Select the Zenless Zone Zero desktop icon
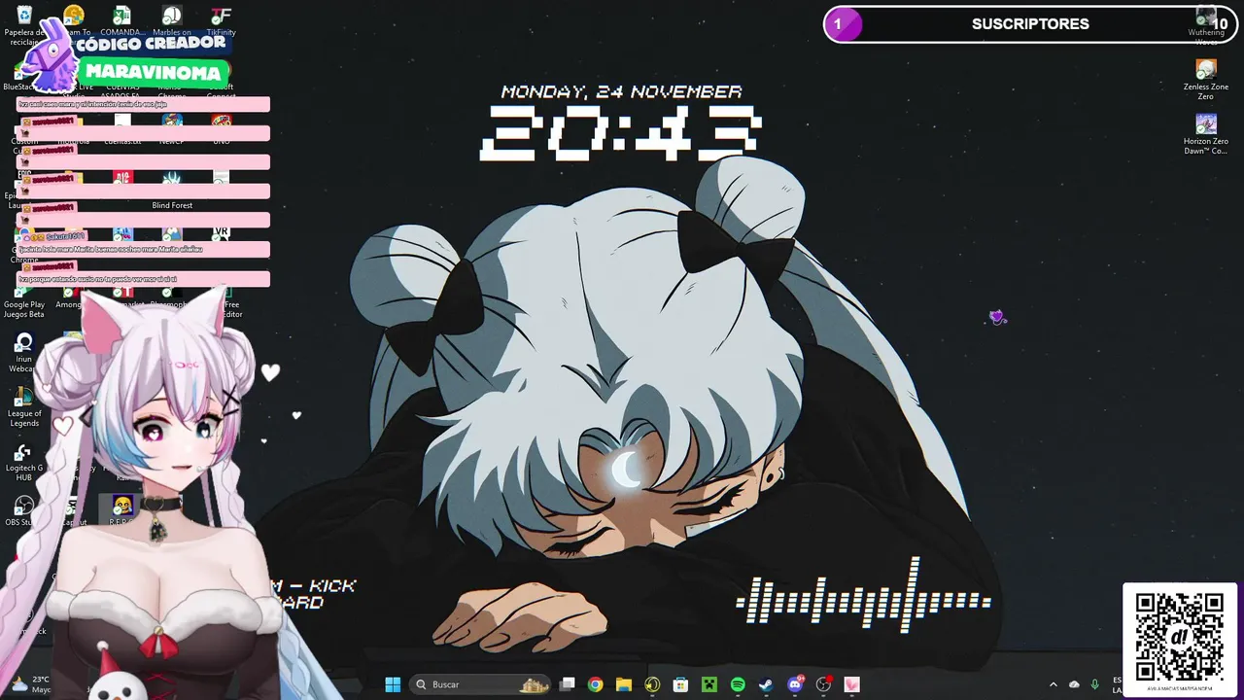The height and width of the screenshot is (700, 1244). [x=1206, y=80]
